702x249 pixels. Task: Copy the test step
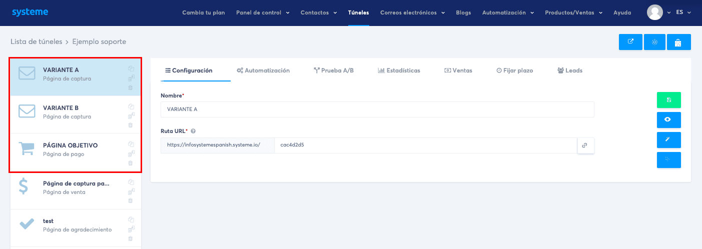(x=131, y=219)
